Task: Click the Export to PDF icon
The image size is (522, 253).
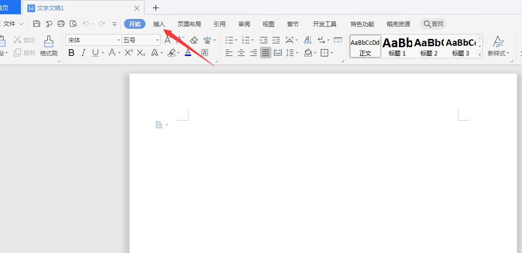Action: (49, 24)
